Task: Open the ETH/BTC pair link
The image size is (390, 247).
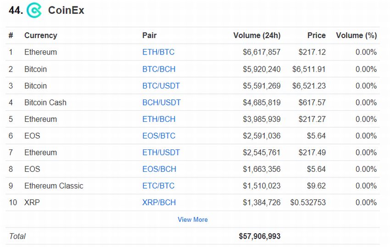Action: click(158, 52)
